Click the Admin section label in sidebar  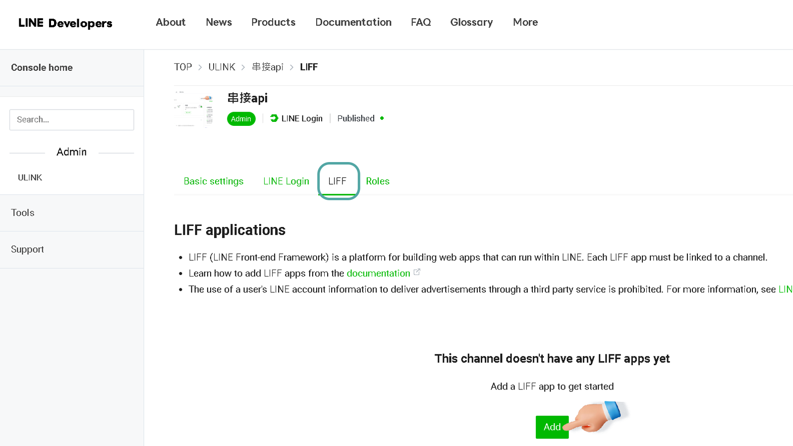71,152
